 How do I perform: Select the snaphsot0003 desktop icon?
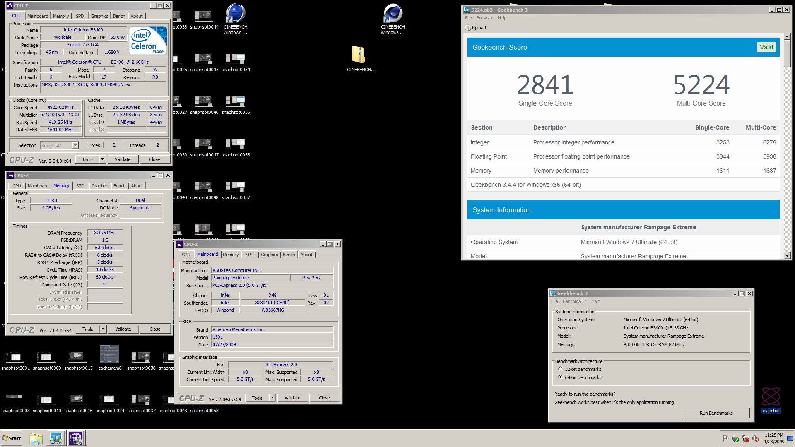[15, 403]
